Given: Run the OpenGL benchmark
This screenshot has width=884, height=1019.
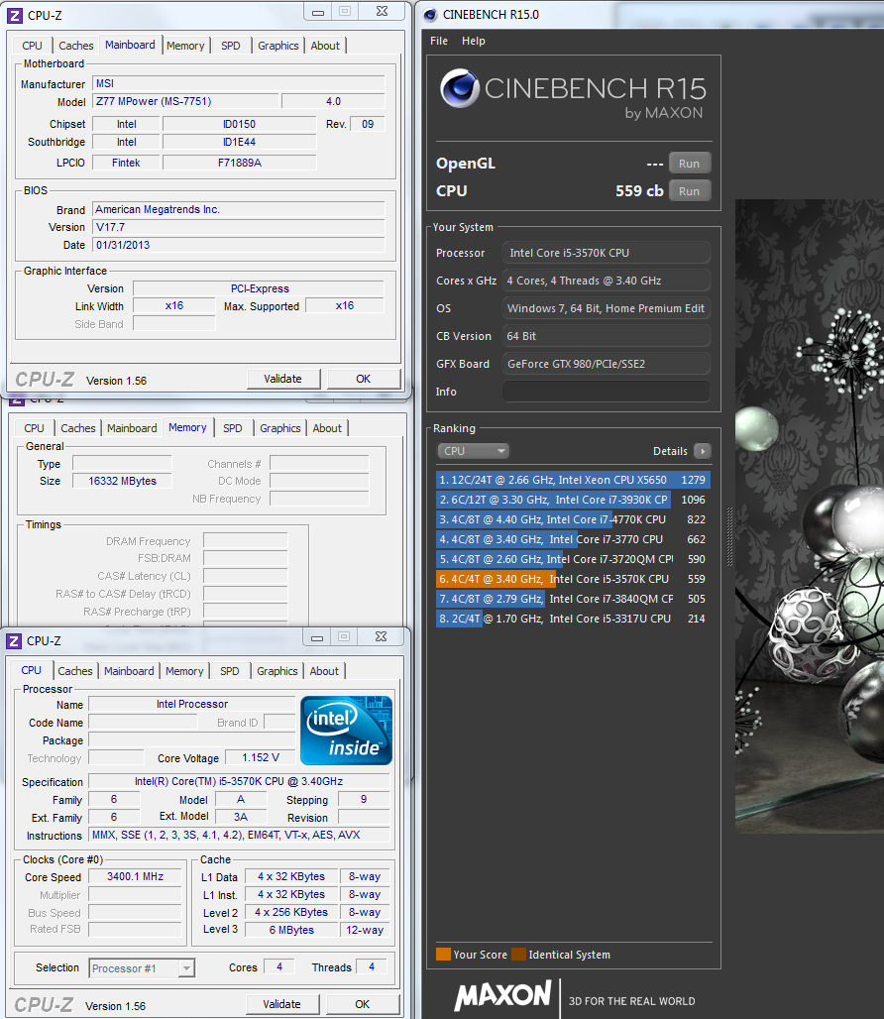Looking at the screenshot, I should [689, 164].
